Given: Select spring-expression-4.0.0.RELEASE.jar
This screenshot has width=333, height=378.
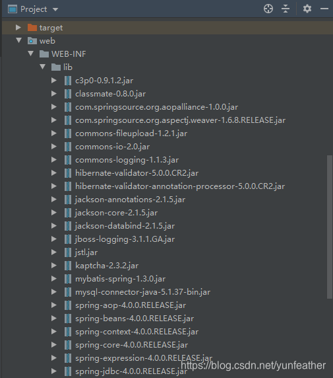Looking at the screenshot, I should pyautogui.click(x=144, y=358).
